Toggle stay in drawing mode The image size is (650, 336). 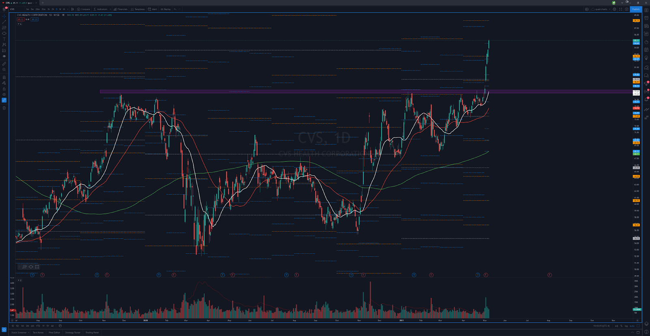4,83
